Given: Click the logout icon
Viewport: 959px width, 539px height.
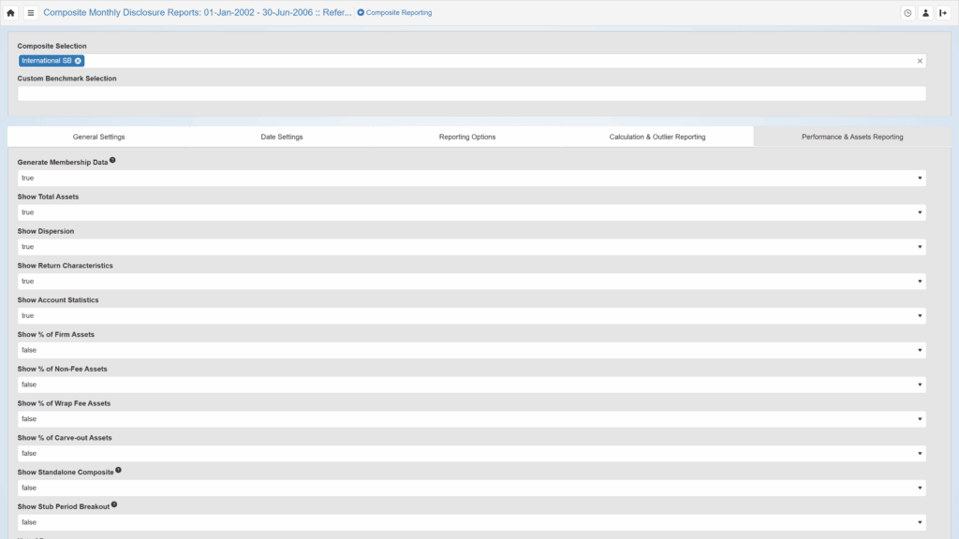Looking at the screenshot, I should (943, 13).
